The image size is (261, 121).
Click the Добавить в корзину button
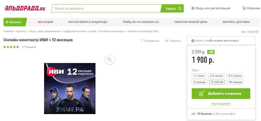point(221,94)
